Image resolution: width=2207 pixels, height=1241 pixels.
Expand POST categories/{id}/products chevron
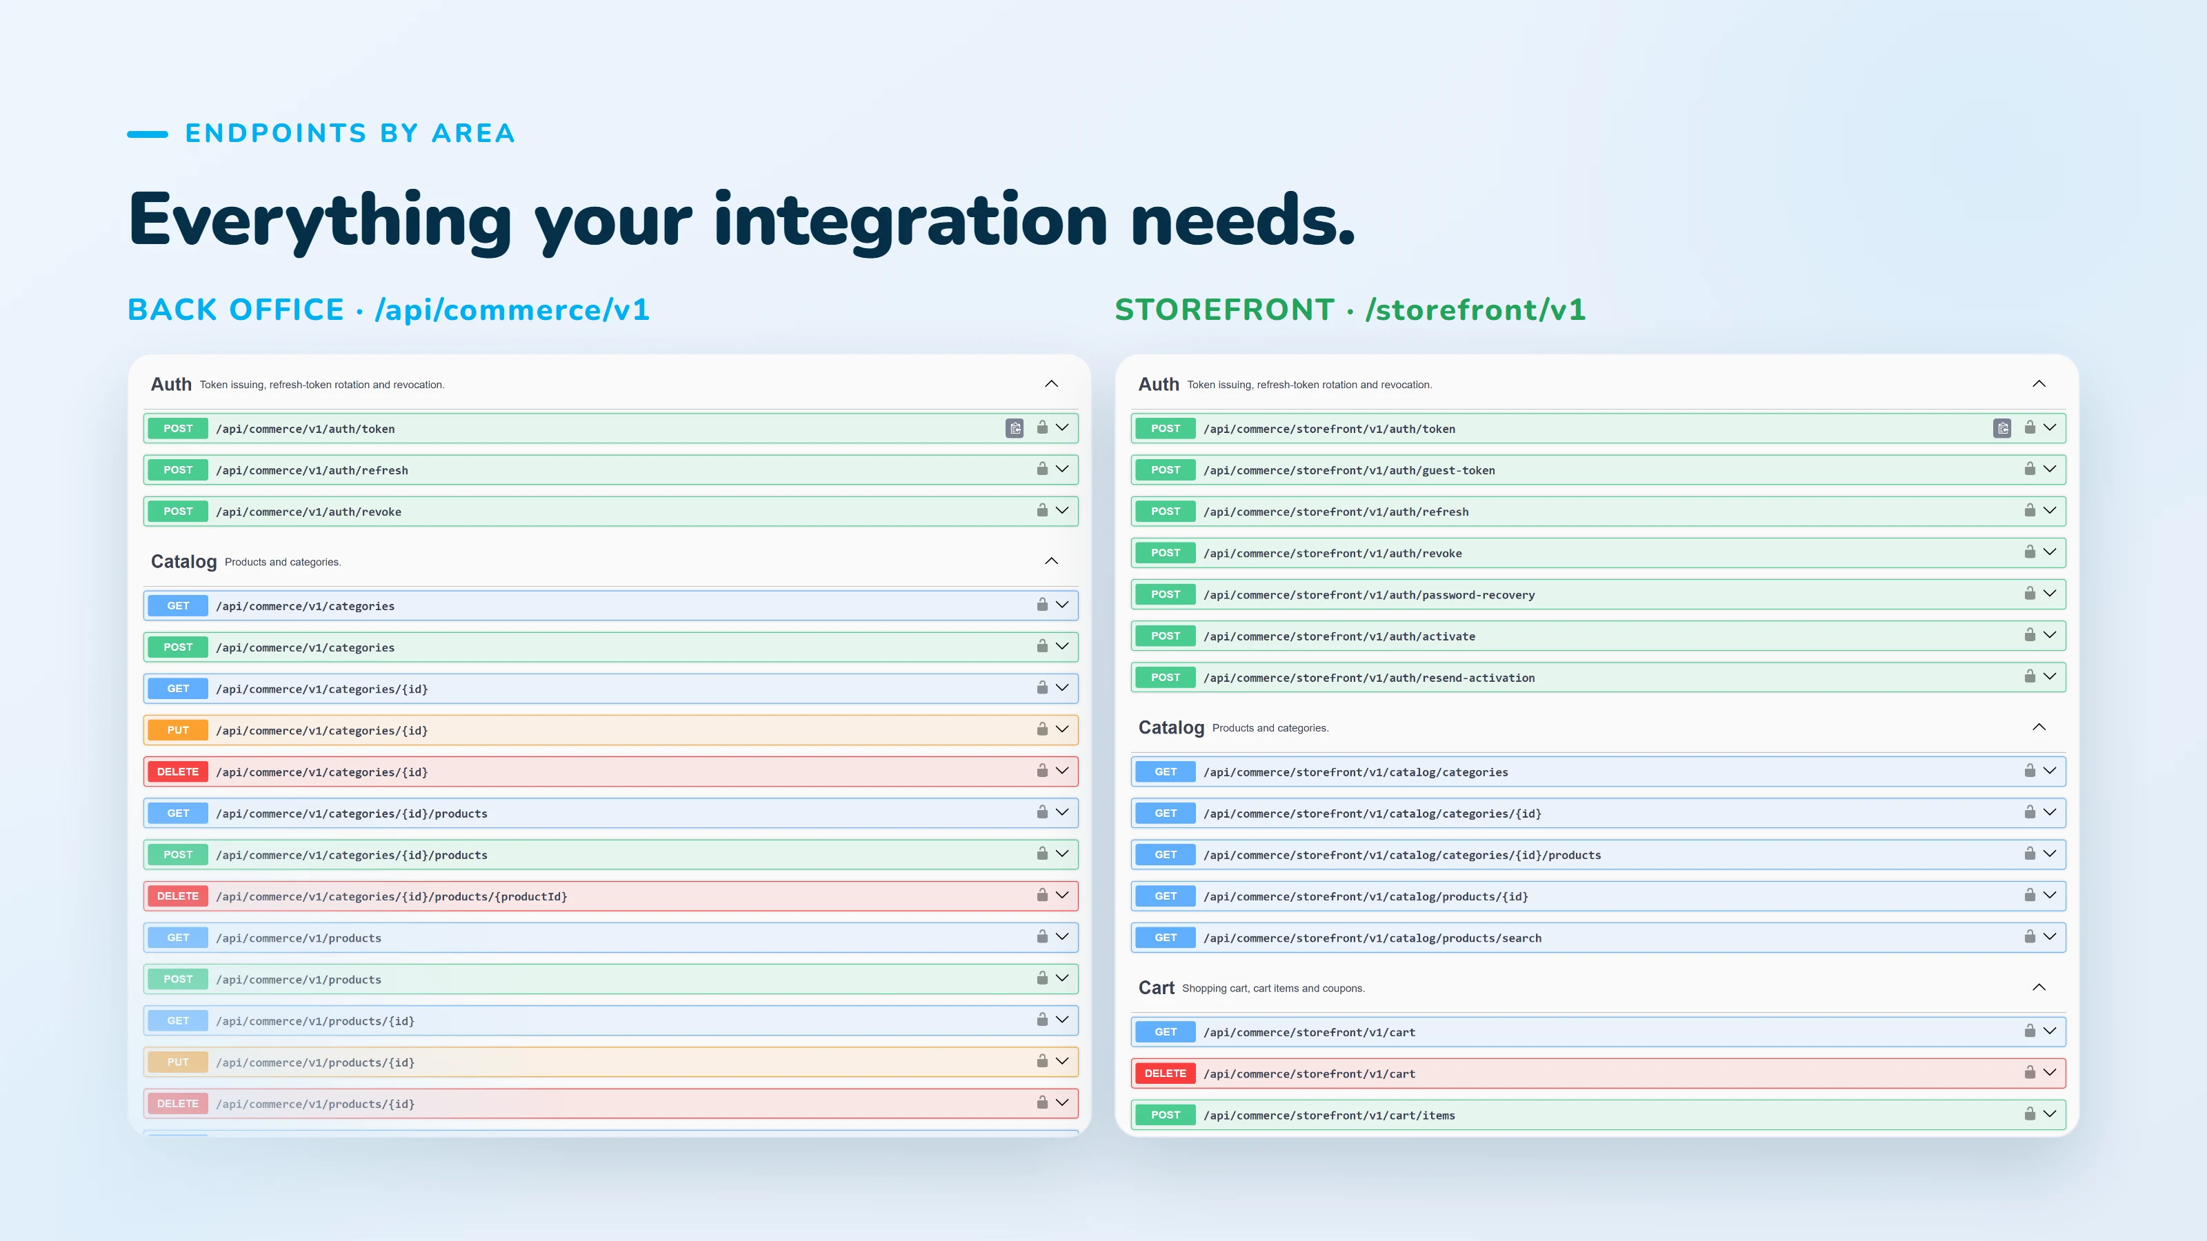(x=1062, y=854)
